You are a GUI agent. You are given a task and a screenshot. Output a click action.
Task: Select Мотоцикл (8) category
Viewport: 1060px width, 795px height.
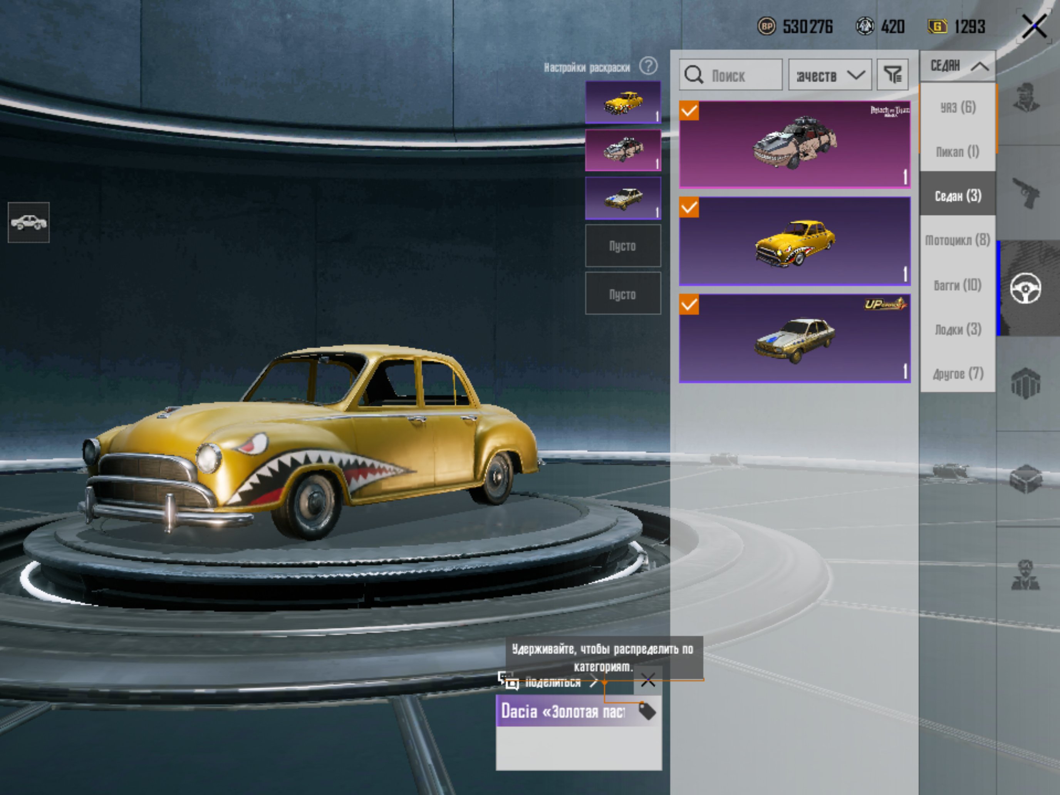pos(958,240)
